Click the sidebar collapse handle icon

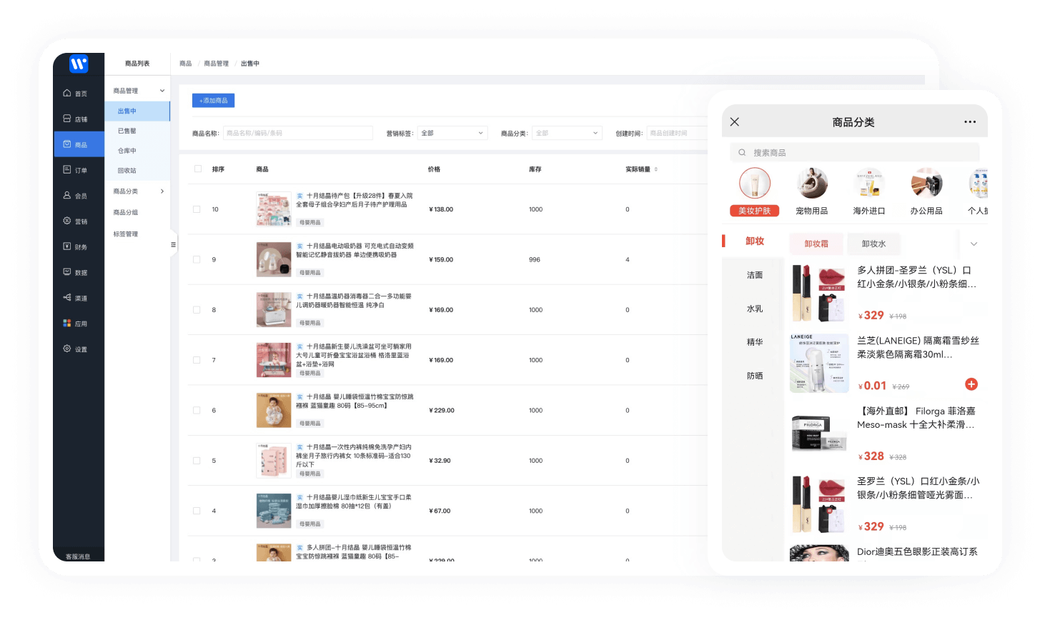pos(173,245)
